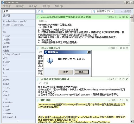Click the CintaNotes logo in title bar
The image size is (134, 124).
(x=3, y=2)
